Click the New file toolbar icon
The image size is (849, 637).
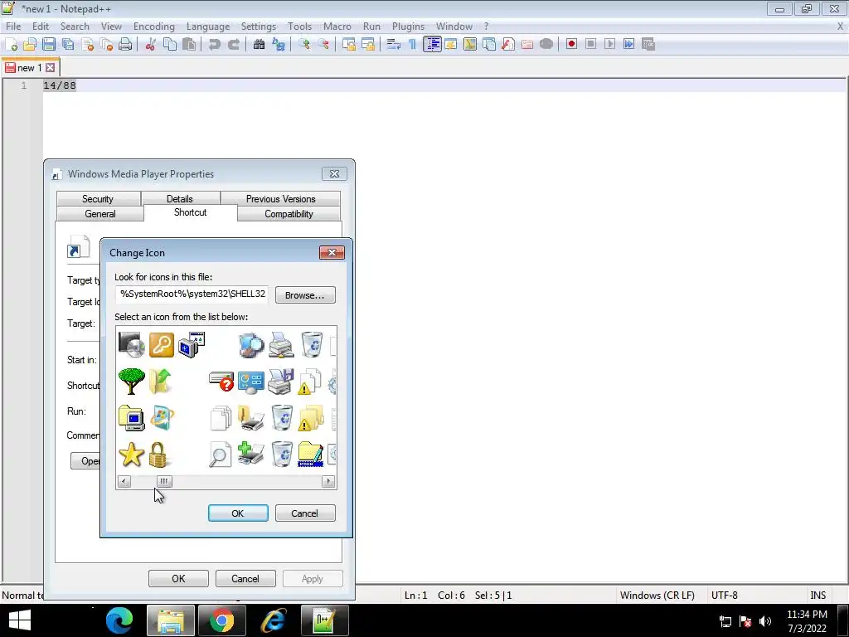[11, 45]
